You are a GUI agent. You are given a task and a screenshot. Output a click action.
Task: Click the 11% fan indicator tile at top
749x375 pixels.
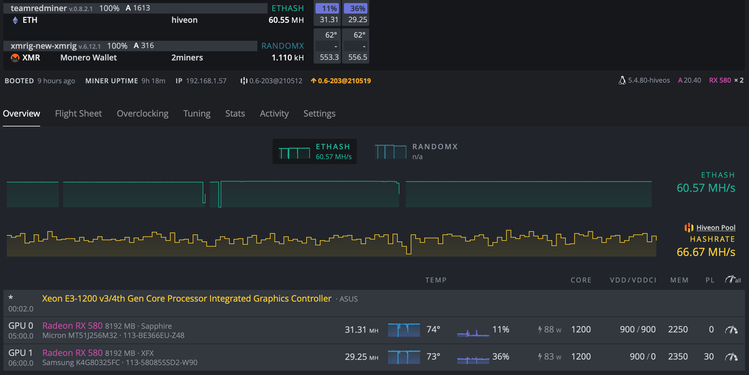tap(327, 9)
